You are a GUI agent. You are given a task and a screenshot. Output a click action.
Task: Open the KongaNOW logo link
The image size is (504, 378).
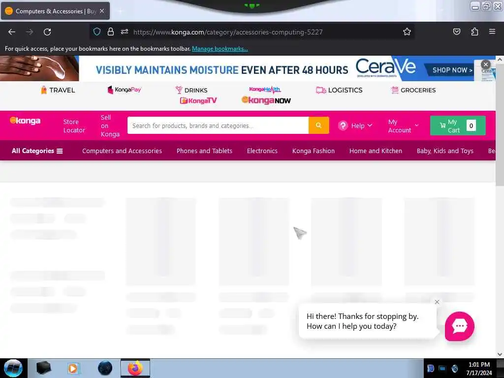pyautogui.click(x=266, y=100)
